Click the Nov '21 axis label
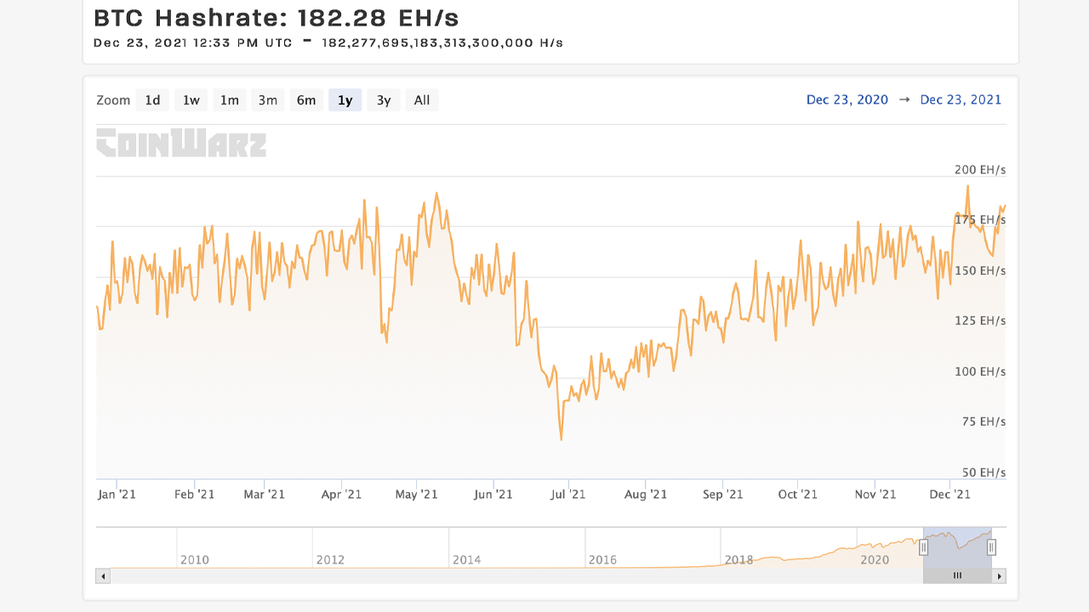The image size is (1089, 612). pyautogui.click(x=875, y=494)
